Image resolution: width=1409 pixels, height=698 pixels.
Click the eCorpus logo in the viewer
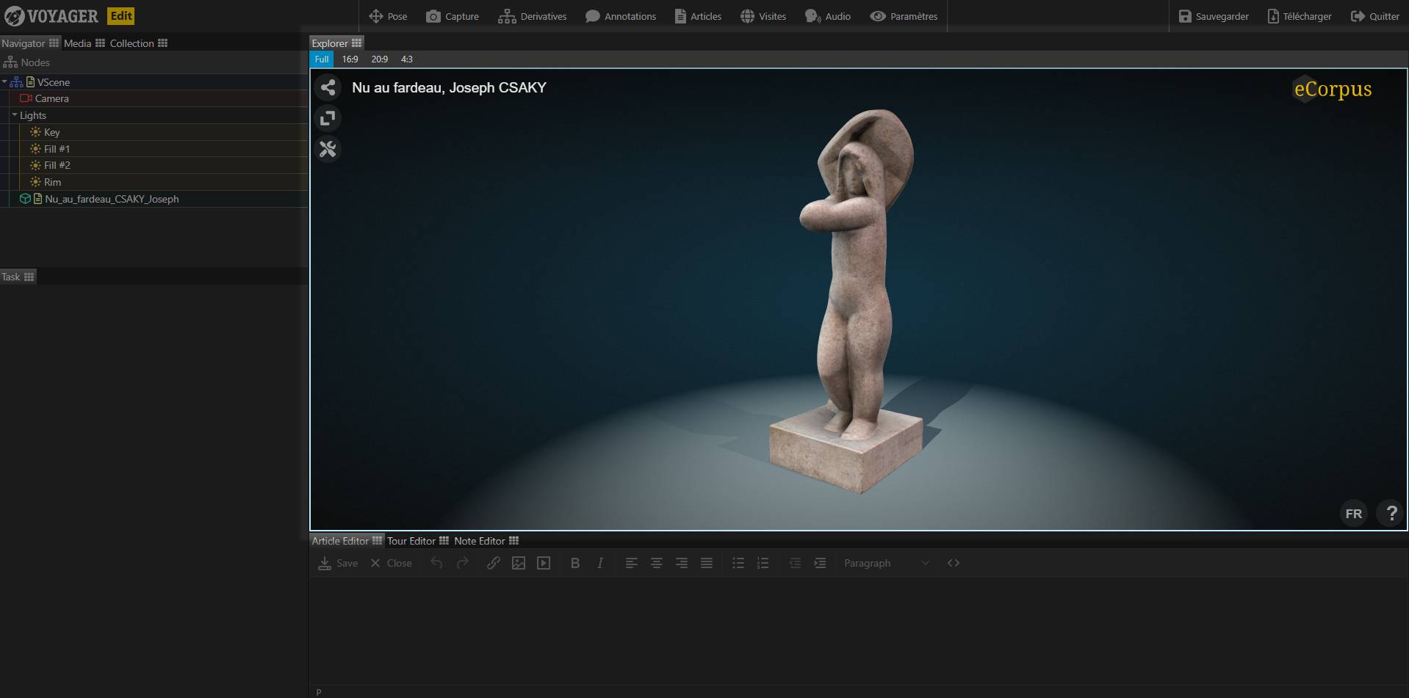(1332, 89)
